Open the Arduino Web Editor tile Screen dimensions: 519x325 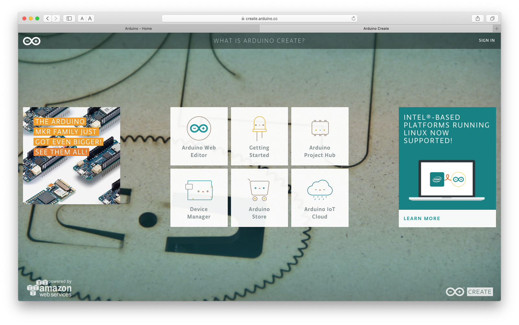point(199,136)
